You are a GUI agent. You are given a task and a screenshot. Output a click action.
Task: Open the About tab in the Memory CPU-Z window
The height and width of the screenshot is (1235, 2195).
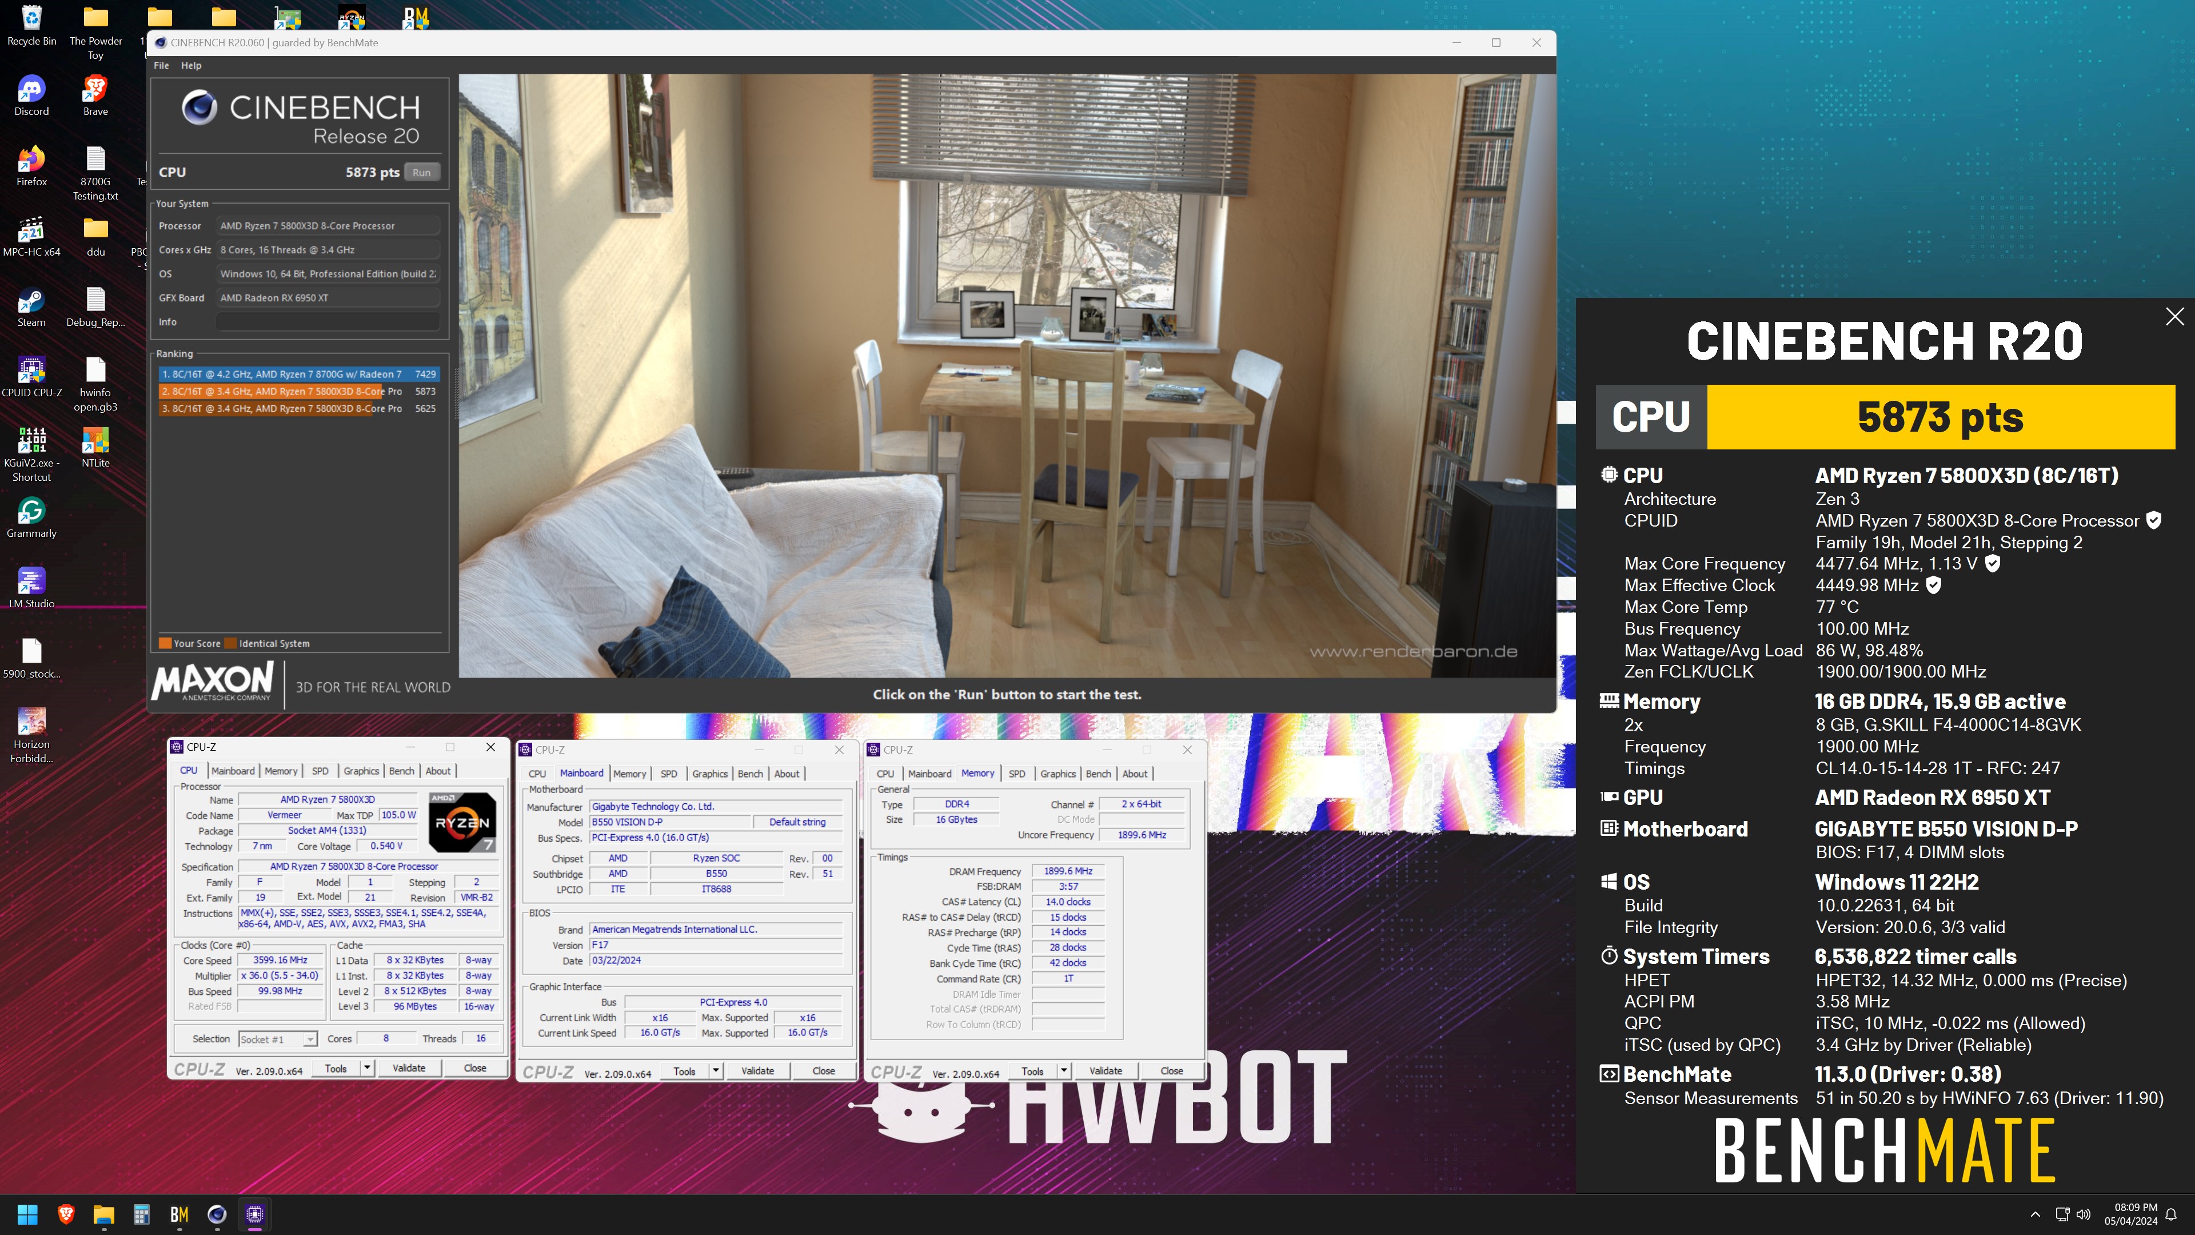pos(1134,774)
